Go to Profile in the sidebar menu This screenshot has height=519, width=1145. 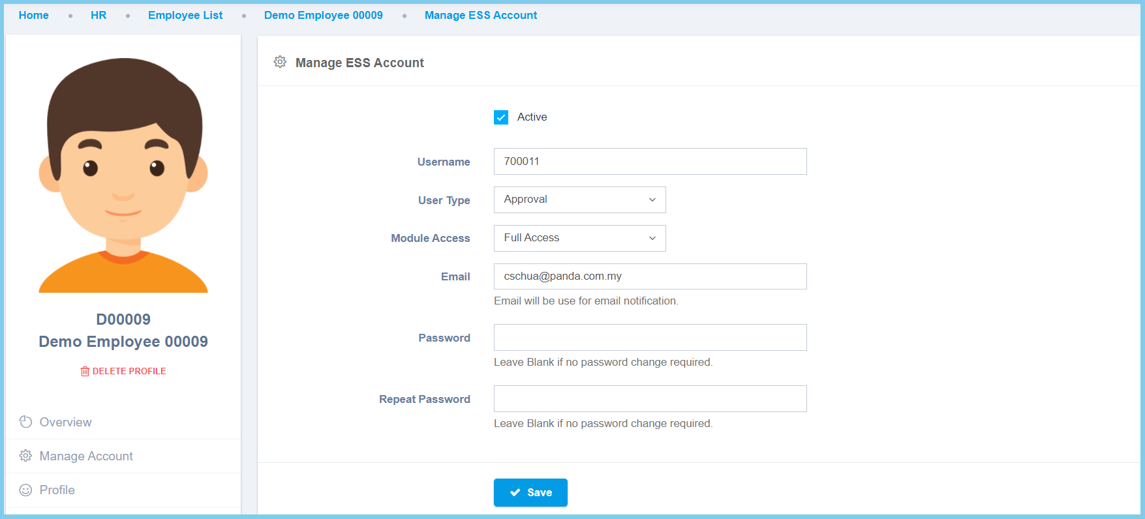[57, 490]
